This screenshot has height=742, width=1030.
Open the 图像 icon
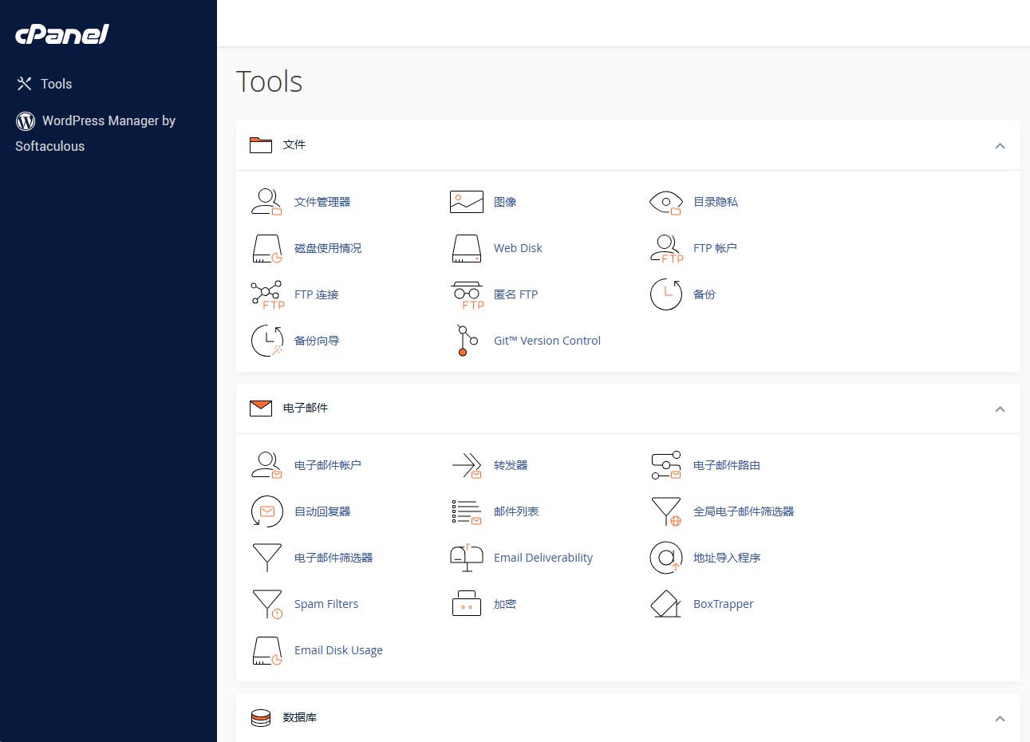tap(467, 202)
